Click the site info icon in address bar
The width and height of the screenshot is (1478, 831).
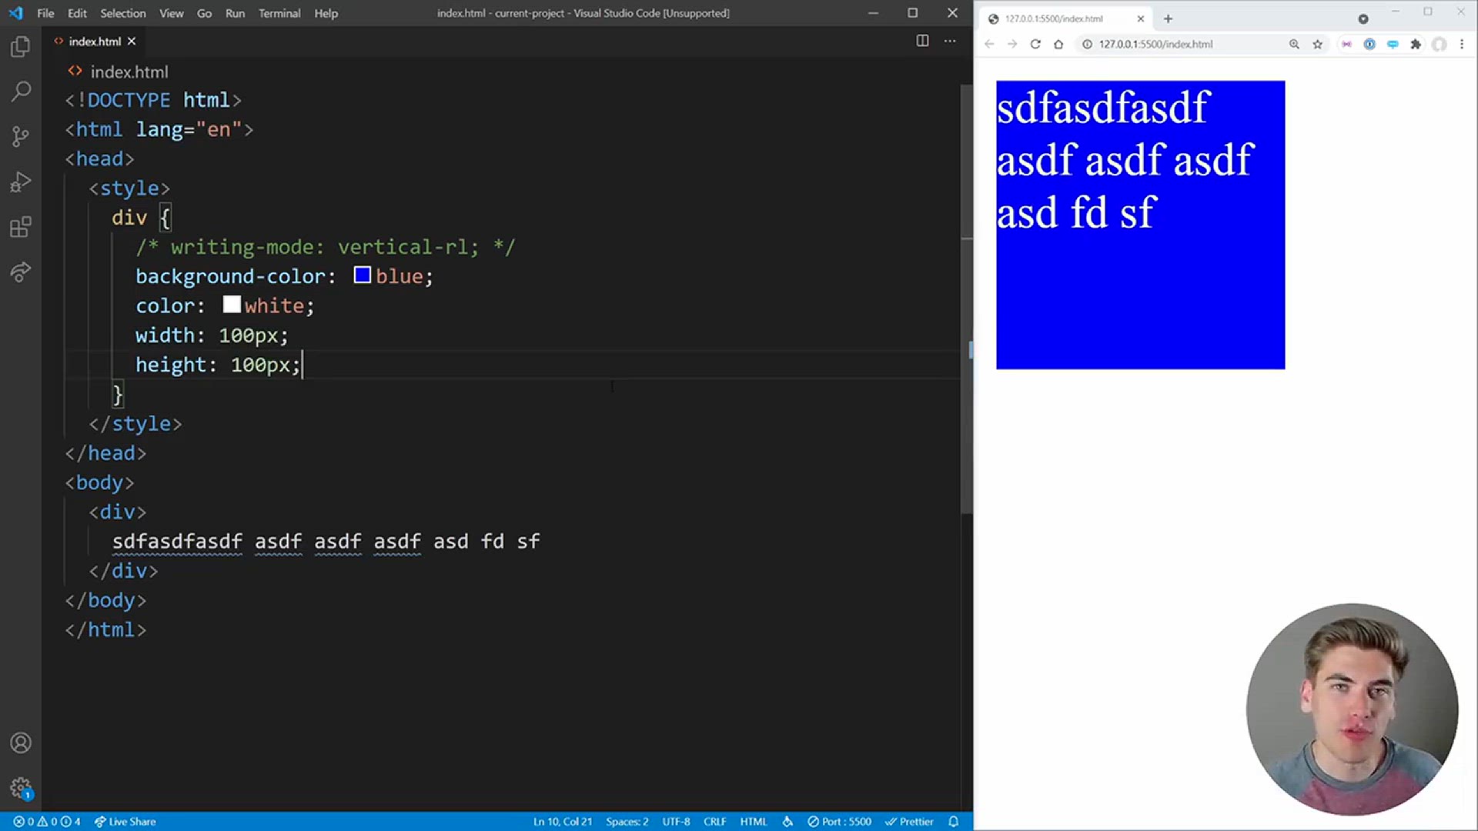(1087, 44)
